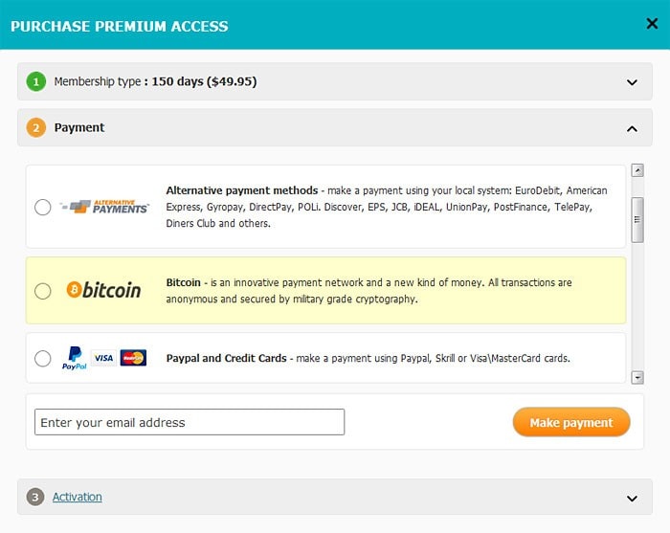Click the gray step 3 number badge

click(x=36, y=497)
